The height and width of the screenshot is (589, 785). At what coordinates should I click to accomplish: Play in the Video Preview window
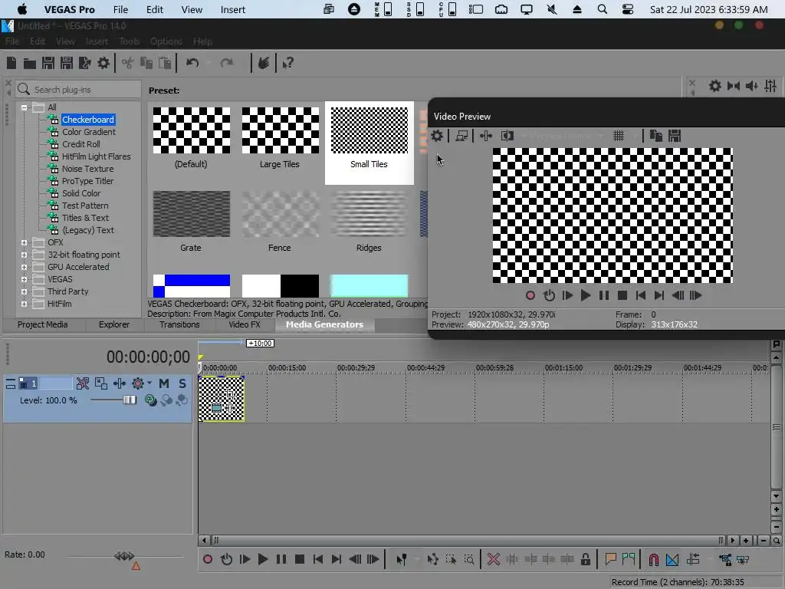pyautogui.click(x=585, y=295)
